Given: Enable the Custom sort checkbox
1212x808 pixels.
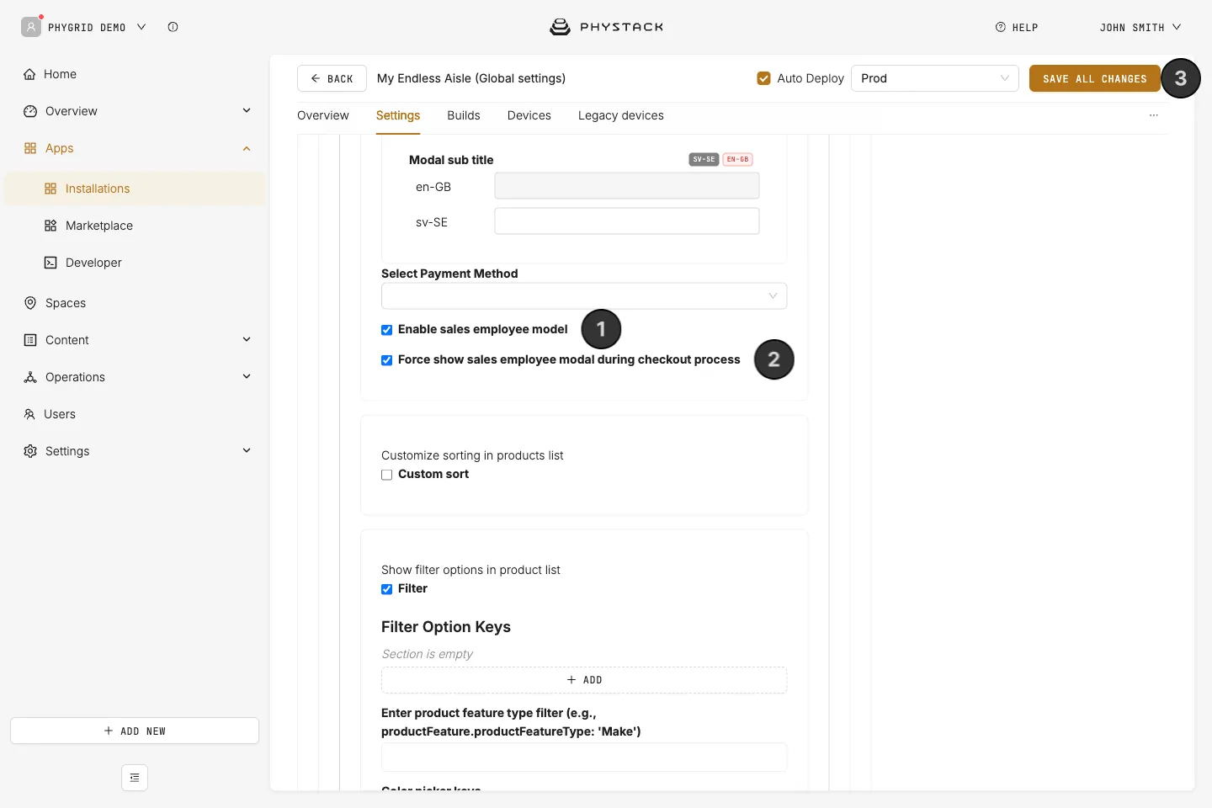Looking at the screenshot, I should click(x=387, y=475).
